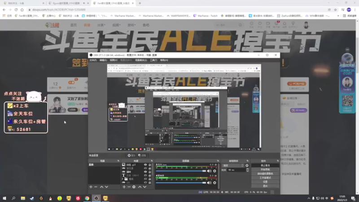Open scene transition properties gear icon

point(247,165)
